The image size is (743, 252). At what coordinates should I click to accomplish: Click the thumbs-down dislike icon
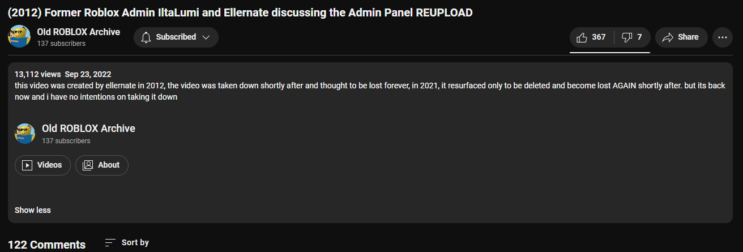[627, 37]
